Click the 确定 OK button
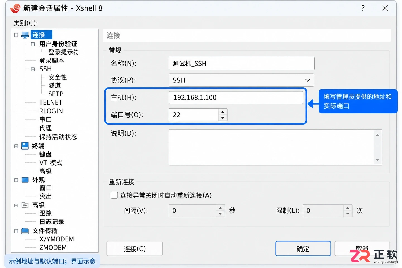This screenshot has width=402, height=268. coord(303,248)
